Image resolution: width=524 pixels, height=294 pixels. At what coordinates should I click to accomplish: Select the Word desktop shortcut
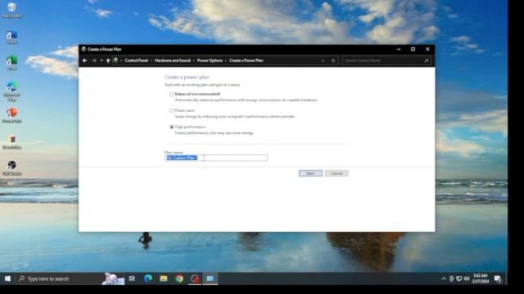pos(12,38)
